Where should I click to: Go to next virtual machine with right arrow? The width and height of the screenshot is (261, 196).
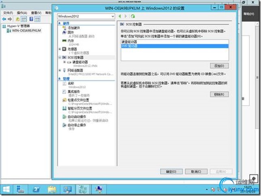pos(126,16)
